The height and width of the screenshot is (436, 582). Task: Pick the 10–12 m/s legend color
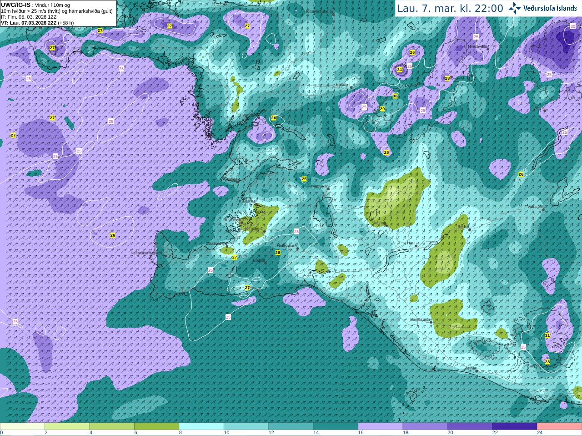click(x=246, y=426)
